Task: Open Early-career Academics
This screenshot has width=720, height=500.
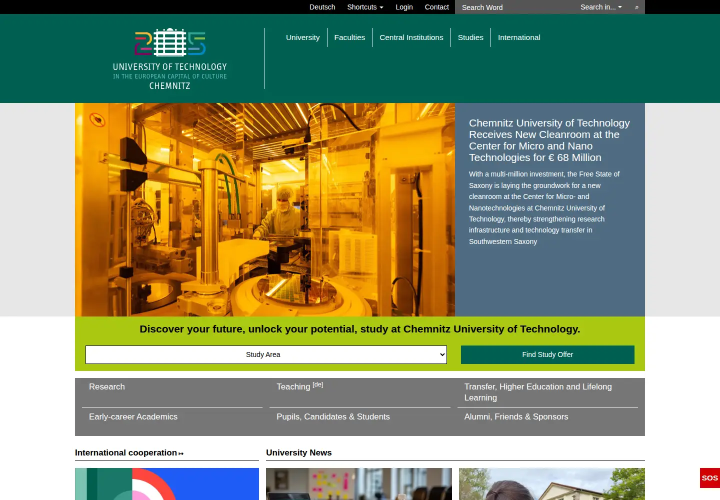Action: [x=133, y=416]
